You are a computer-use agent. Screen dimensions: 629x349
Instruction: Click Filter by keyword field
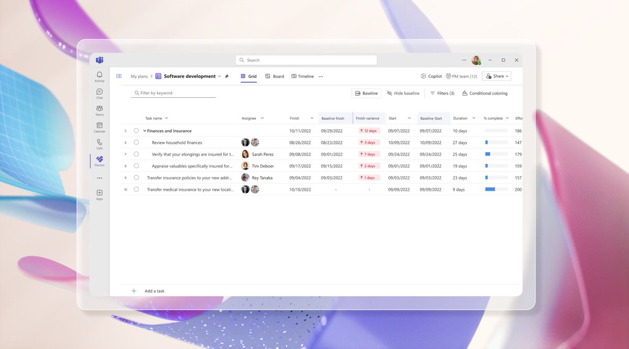(173, 93)
